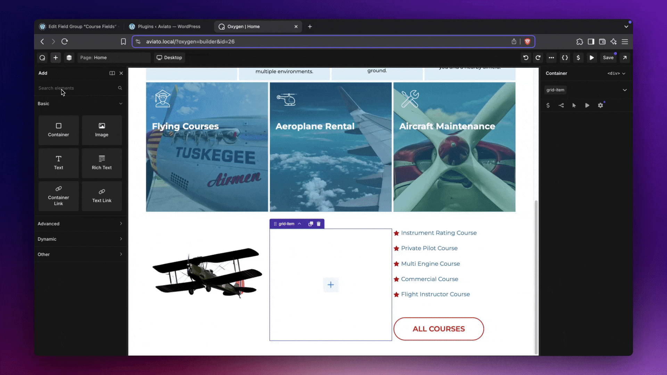Click the Private Pilot Course link
Image resolution: width=667 pixels, height=375 pixels.
click(429, 248)
